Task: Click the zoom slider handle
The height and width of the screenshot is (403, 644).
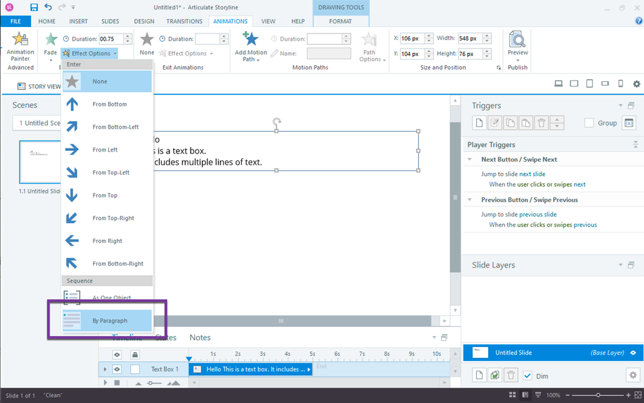Action: [598, 395]
